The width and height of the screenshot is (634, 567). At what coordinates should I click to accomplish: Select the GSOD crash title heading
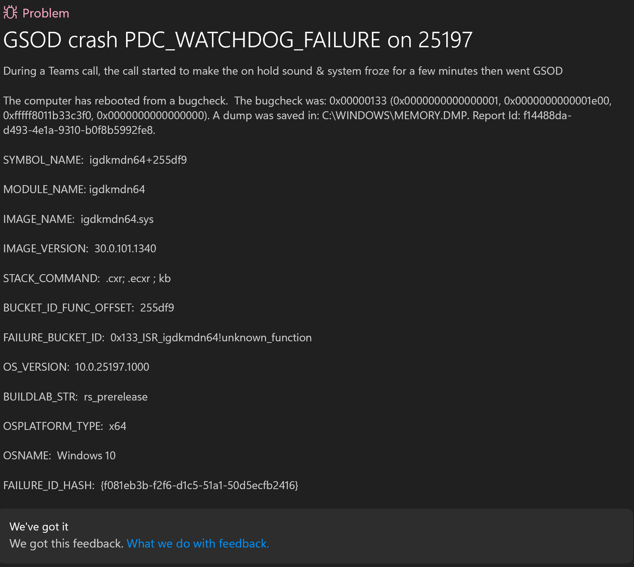237,39
